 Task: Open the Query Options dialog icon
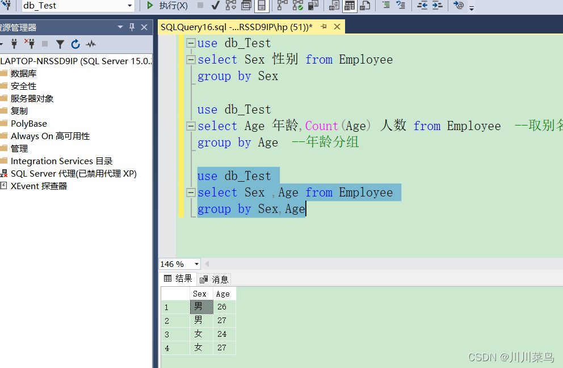click(247, 5)
